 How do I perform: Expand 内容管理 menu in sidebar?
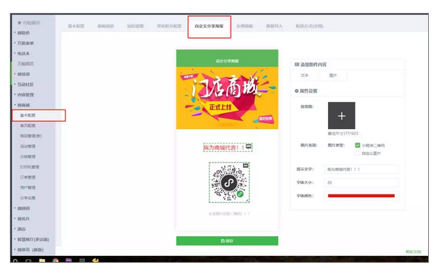coord(25,95)
